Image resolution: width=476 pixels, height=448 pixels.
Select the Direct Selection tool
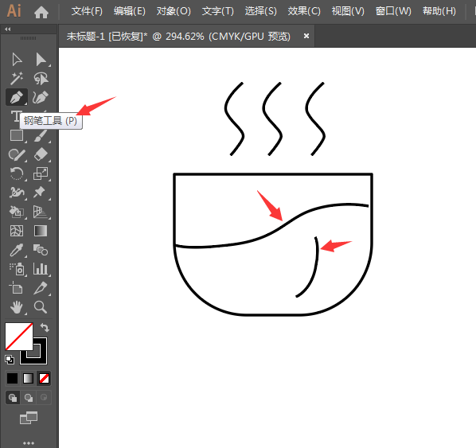(x=41, y=60)
